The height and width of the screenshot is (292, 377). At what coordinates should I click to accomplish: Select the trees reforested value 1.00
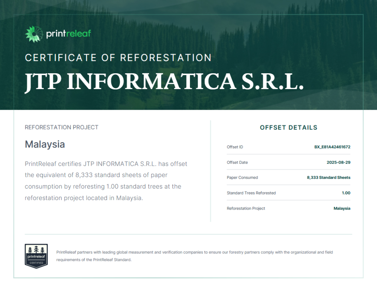(x=346, y=193)
